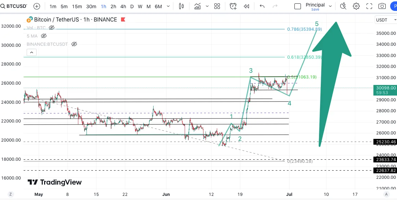This screenshot has height=202, width=397.
Task: Toggle visibility of Vol BTC indicator
Action: (x=52, y=28)
